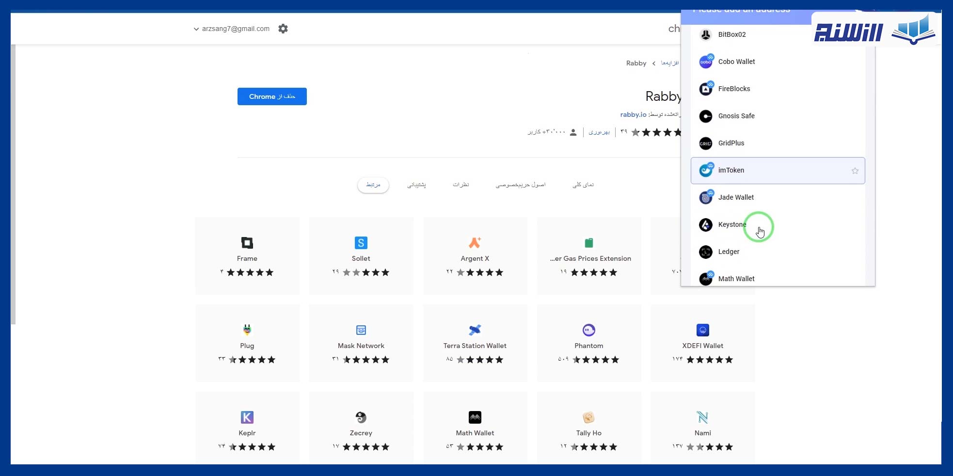Click Nami title text
This screenshot has height=476, width=953.
point(703,433)
